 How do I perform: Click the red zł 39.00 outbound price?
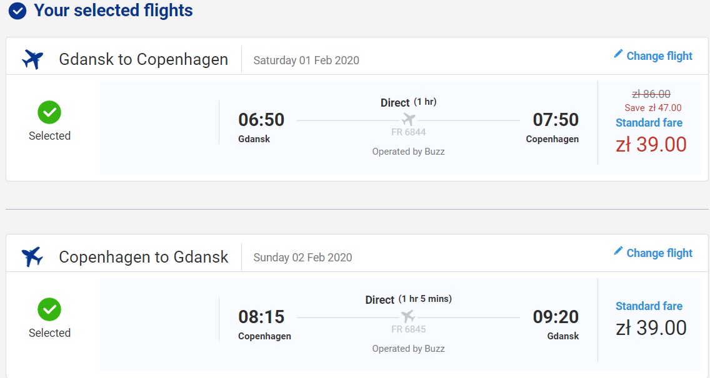[x=651, y=145]
